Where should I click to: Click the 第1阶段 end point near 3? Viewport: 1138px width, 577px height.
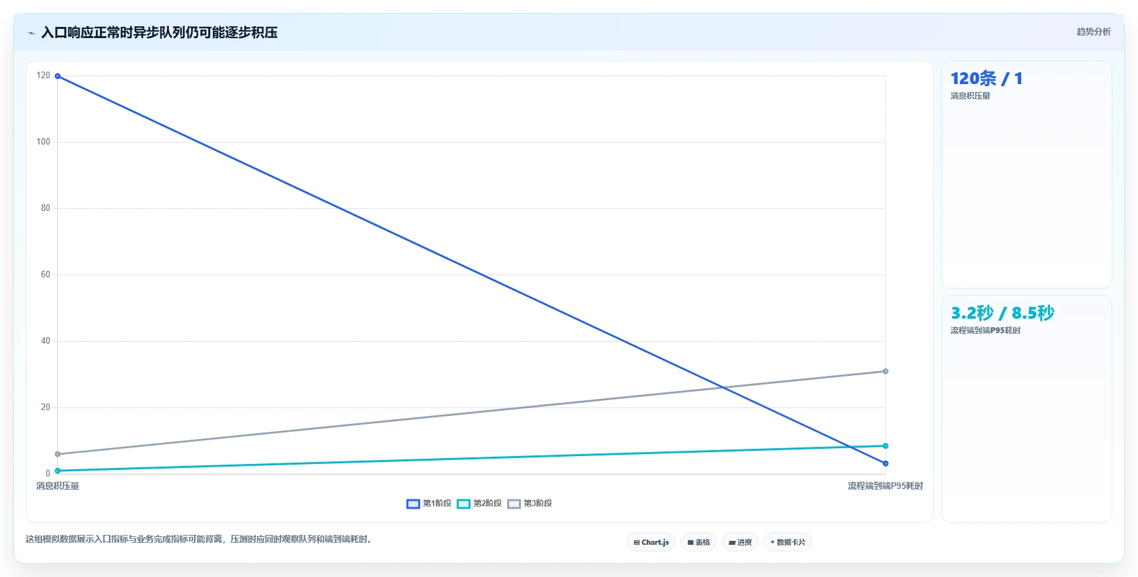[886, 463]
